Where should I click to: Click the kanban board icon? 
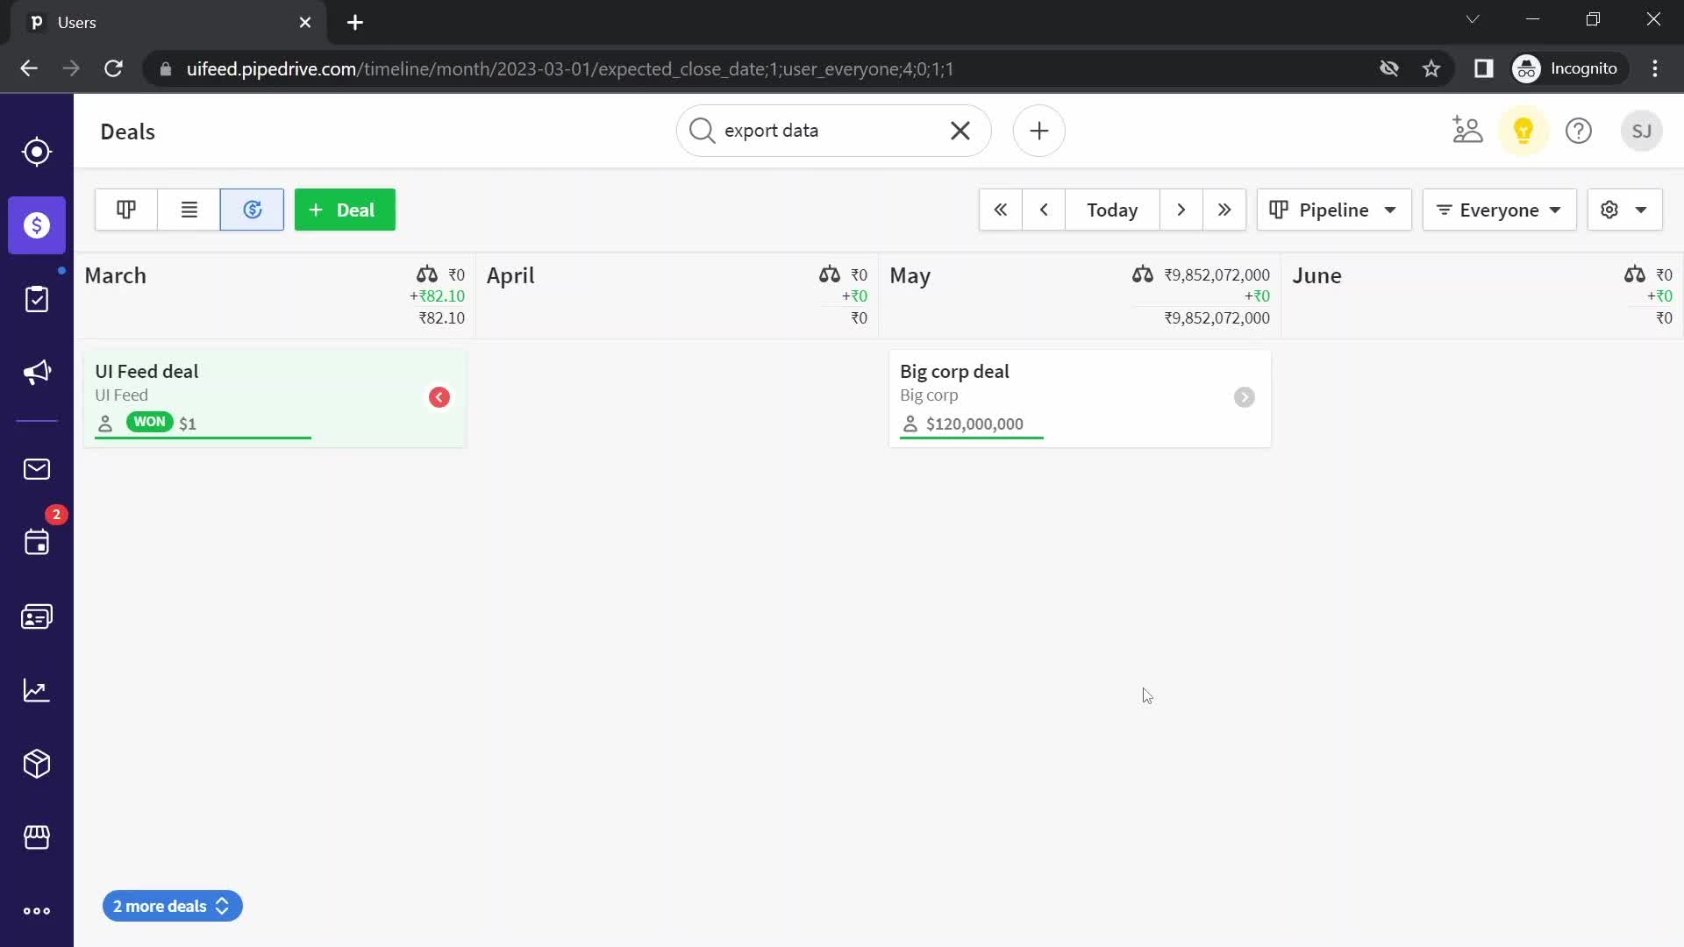click(x=125, y=210)
